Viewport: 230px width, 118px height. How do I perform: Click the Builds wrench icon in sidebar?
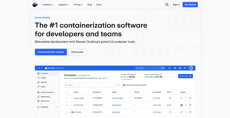tap(38, 87)
